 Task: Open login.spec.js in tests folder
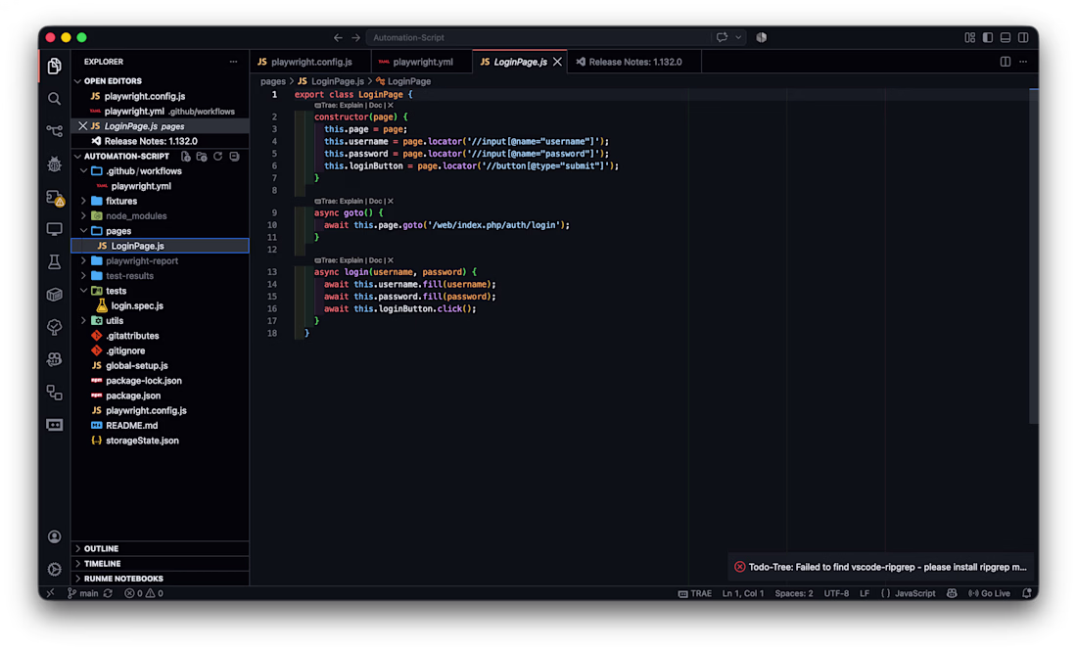[x=137, y=306]
